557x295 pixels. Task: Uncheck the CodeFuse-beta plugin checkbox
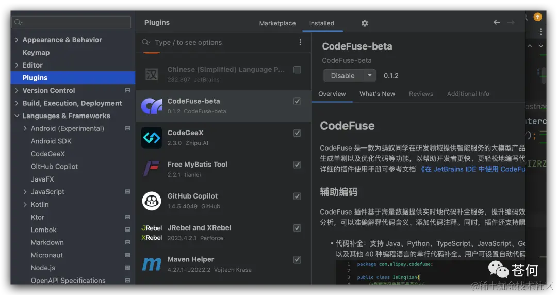[298, 101]
